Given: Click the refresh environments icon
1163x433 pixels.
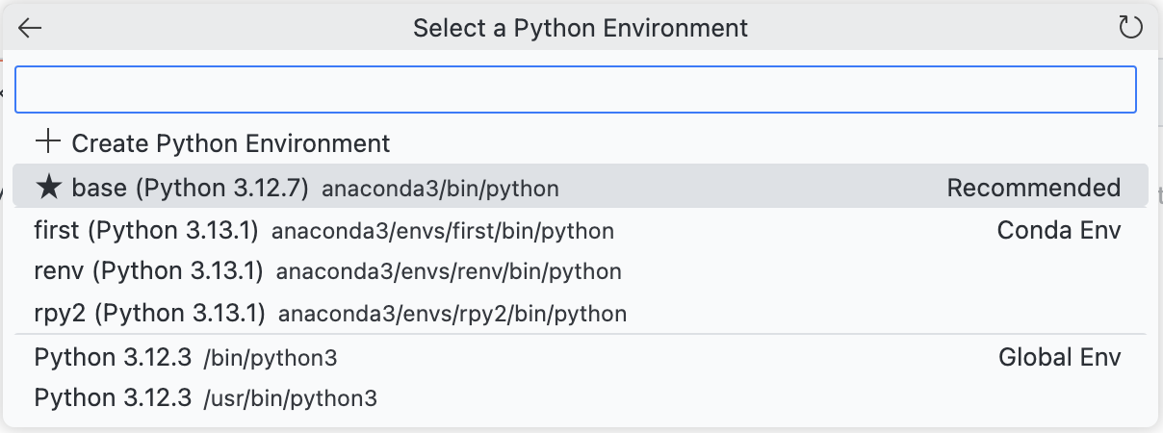Looking at the screenshot, I should pyautogui.click(x=1130, y=28).
